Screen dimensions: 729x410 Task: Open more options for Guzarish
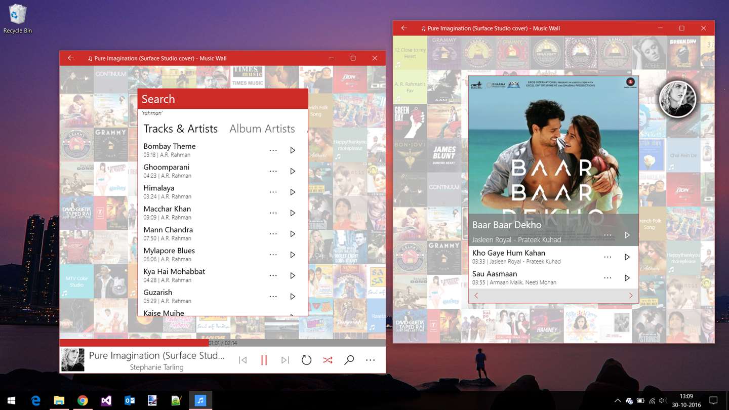[x=273, y=297]
